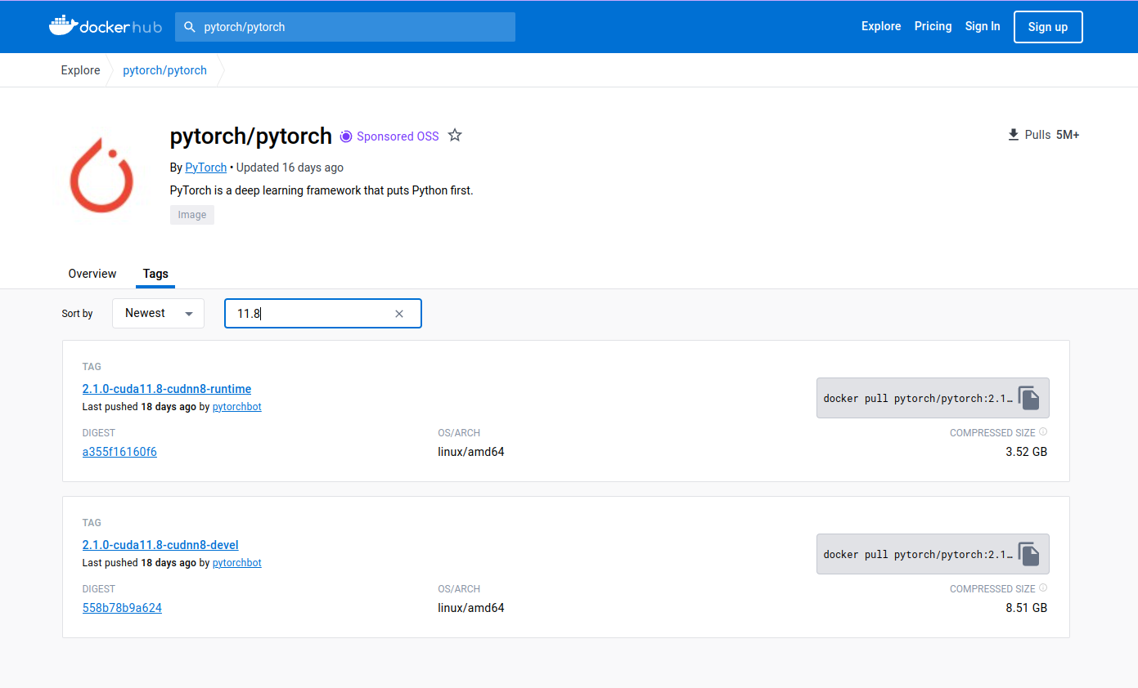This screenshot has width=1138, height=688.
Task: Open the PyTorch publisher link
Action: [x=205, y=168]
